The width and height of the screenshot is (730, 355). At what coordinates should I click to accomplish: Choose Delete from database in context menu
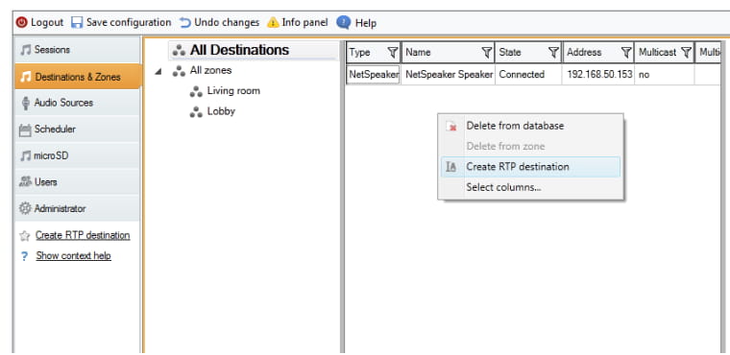[530, 126]
